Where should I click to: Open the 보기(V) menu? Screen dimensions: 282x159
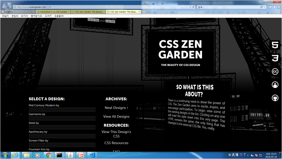pyautogui.click(x=24, y=16)
